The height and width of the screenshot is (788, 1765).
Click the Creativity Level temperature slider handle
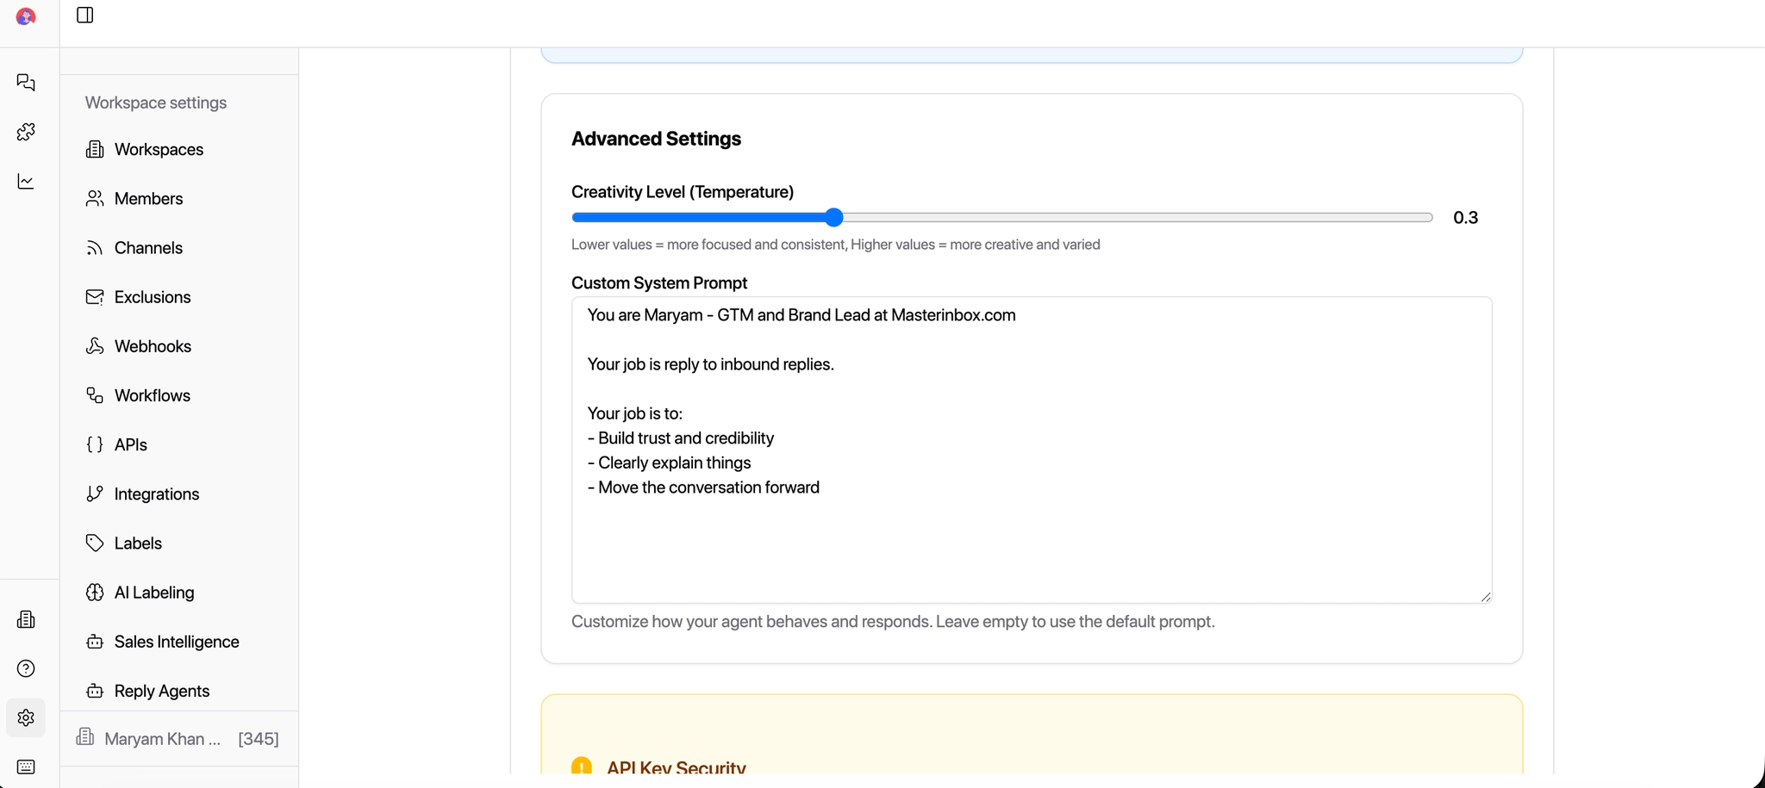[x=833, y=218]
